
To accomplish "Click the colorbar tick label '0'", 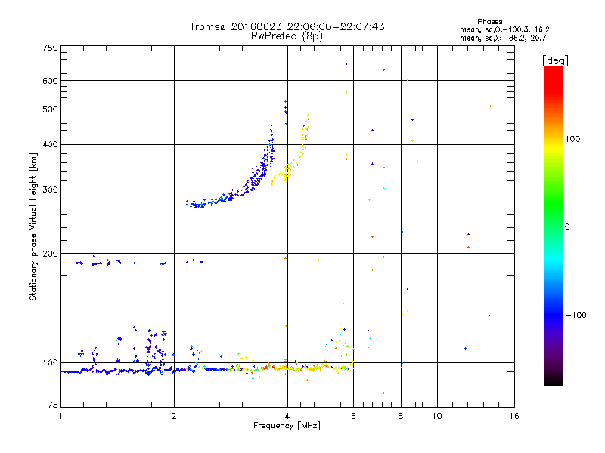I will pyautogui.click(x=567, y=227).
